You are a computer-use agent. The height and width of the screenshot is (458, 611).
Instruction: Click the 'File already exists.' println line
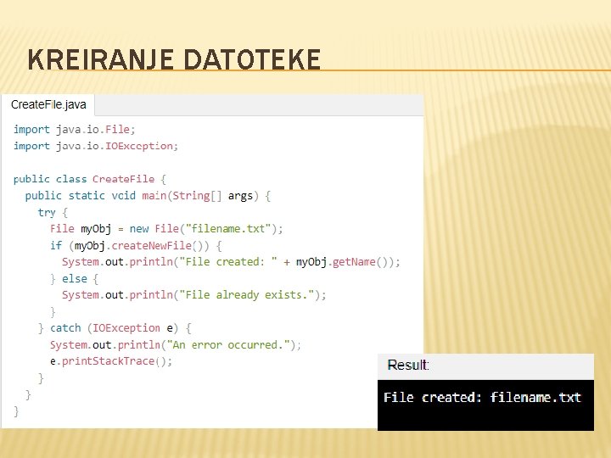click(x=194, y=295)
